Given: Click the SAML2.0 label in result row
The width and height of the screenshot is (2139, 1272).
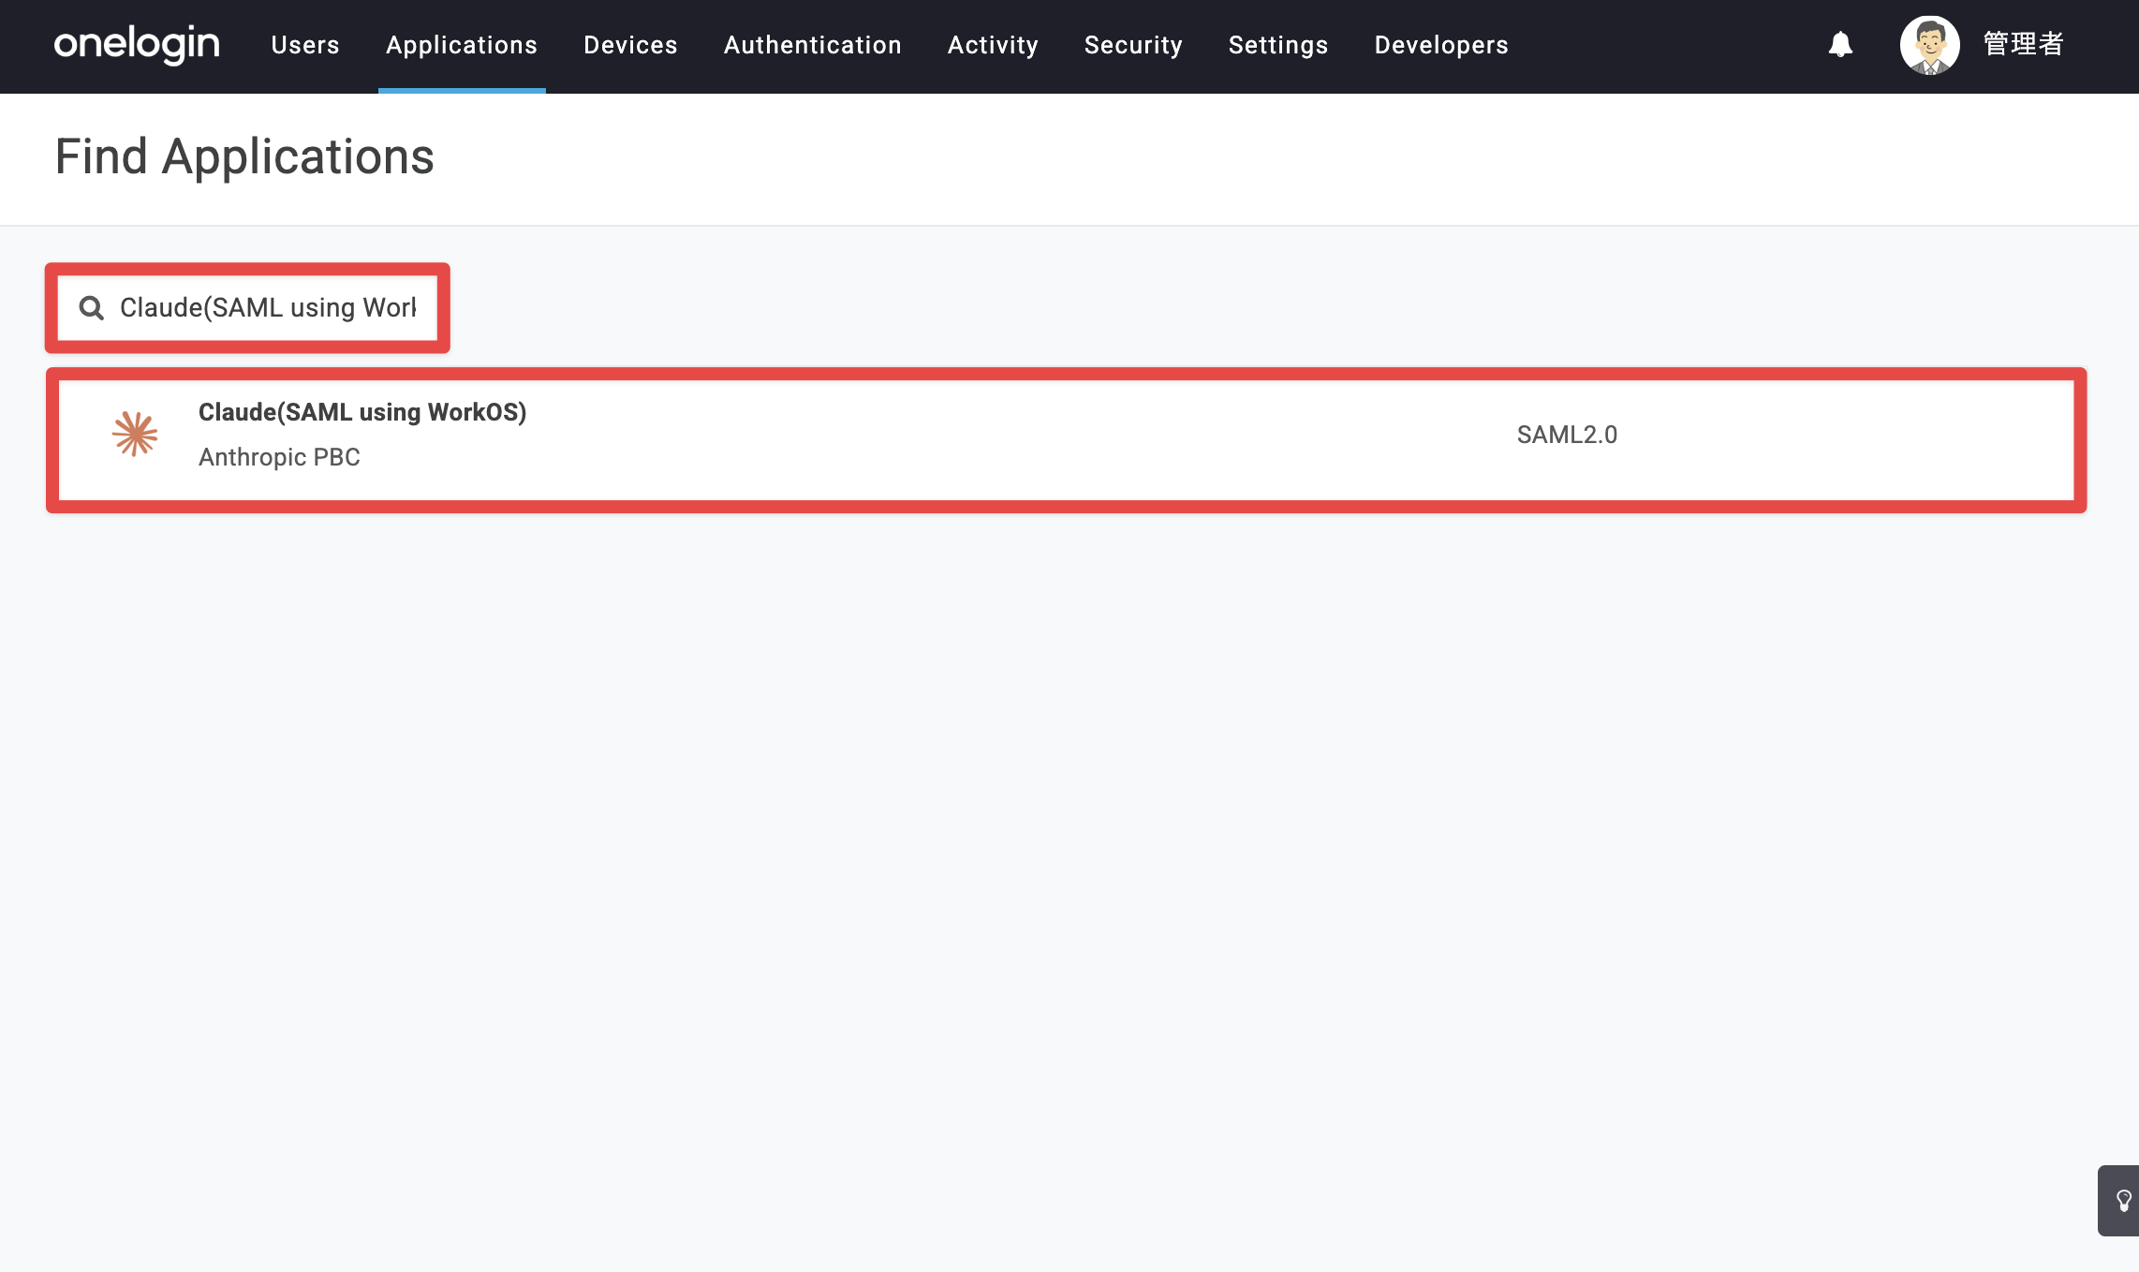Looking at the screenshot, I should tap(1567, 435).
